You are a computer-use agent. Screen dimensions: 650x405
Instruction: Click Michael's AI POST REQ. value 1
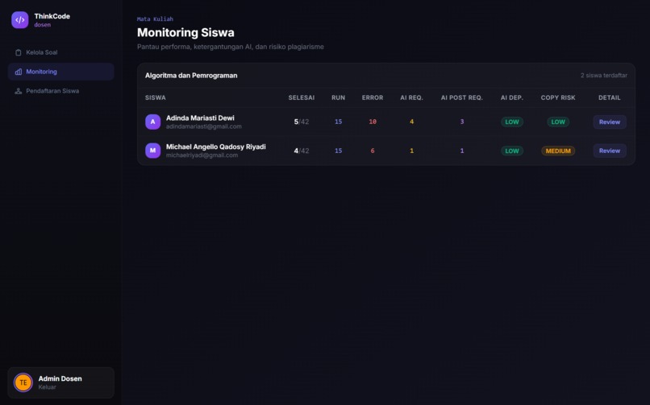[462, 151]
